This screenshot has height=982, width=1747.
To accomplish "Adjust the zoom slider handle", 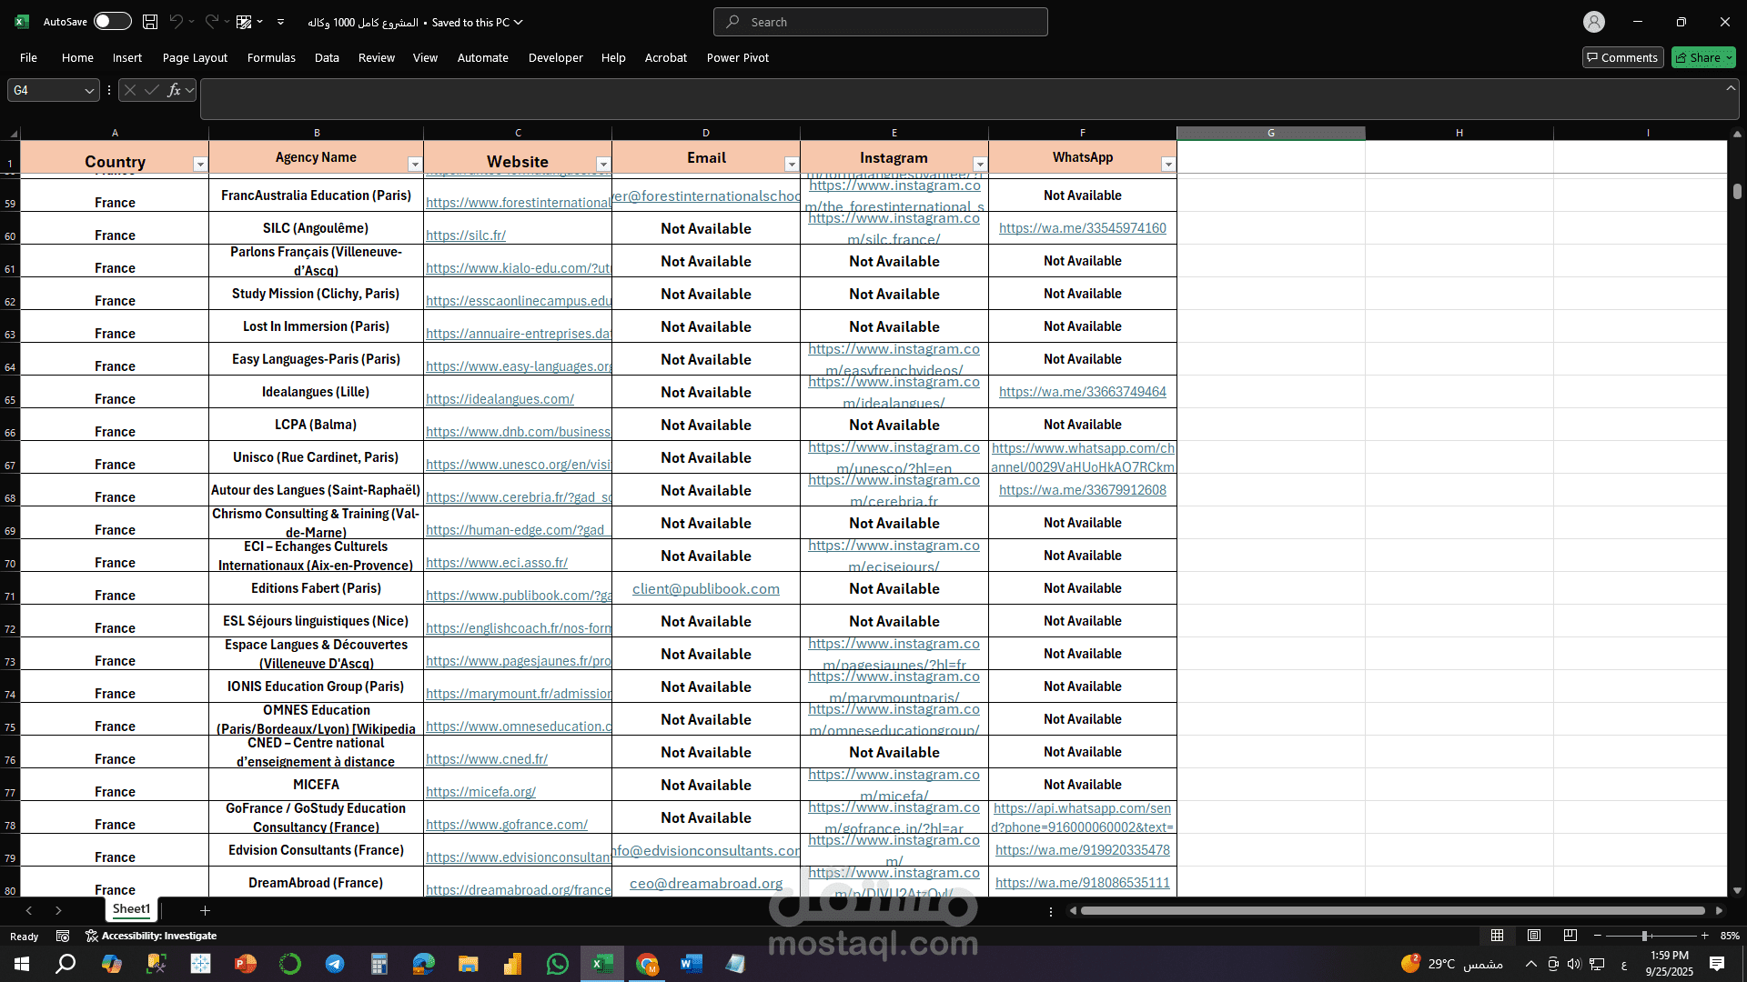I will click(x=1644, y=936).
